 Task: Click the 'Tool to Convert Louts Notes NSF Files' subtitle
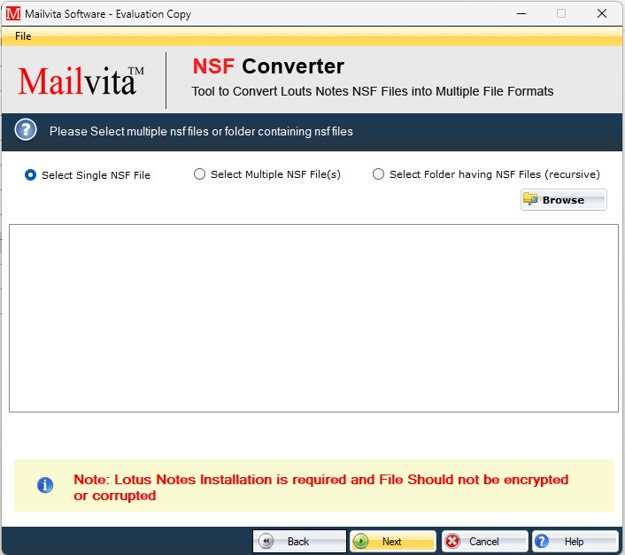pos(373,91)
